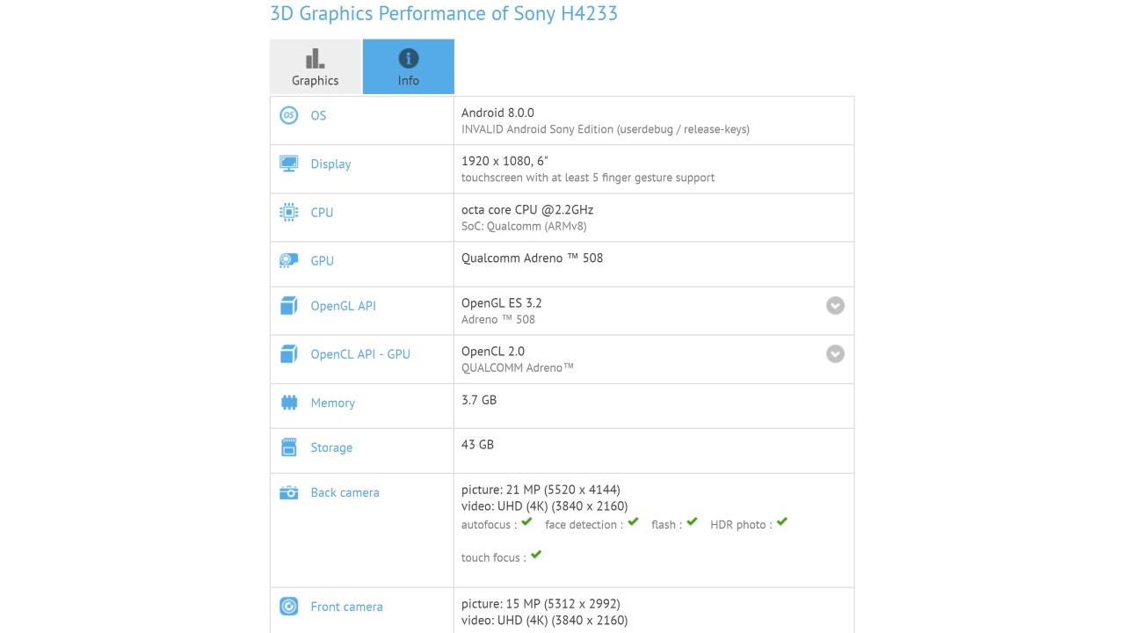1125x633 pixels.
Task: Expand the OpenCL 2.0 details arrow
Action: [x=835, y=353]
